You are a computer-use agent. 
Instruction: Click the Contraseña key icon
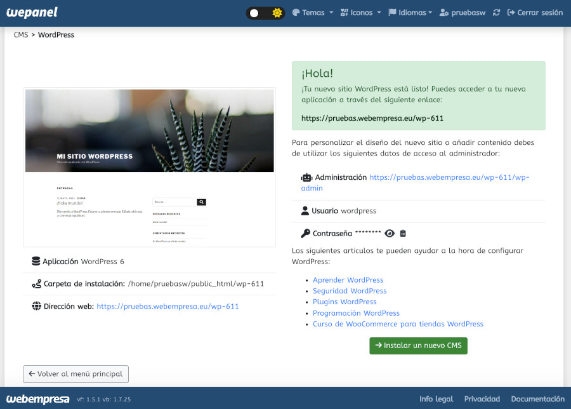coord(306,233)
